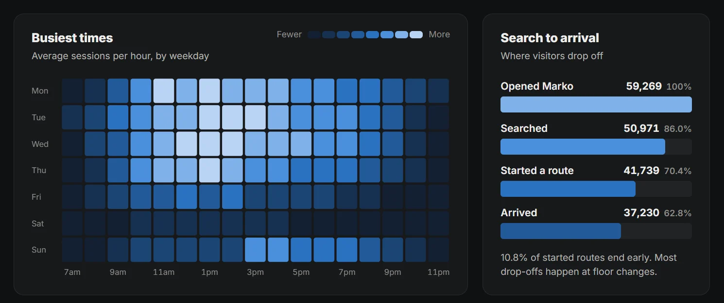
Task: Click the "Searched" label
Action: 524,128
